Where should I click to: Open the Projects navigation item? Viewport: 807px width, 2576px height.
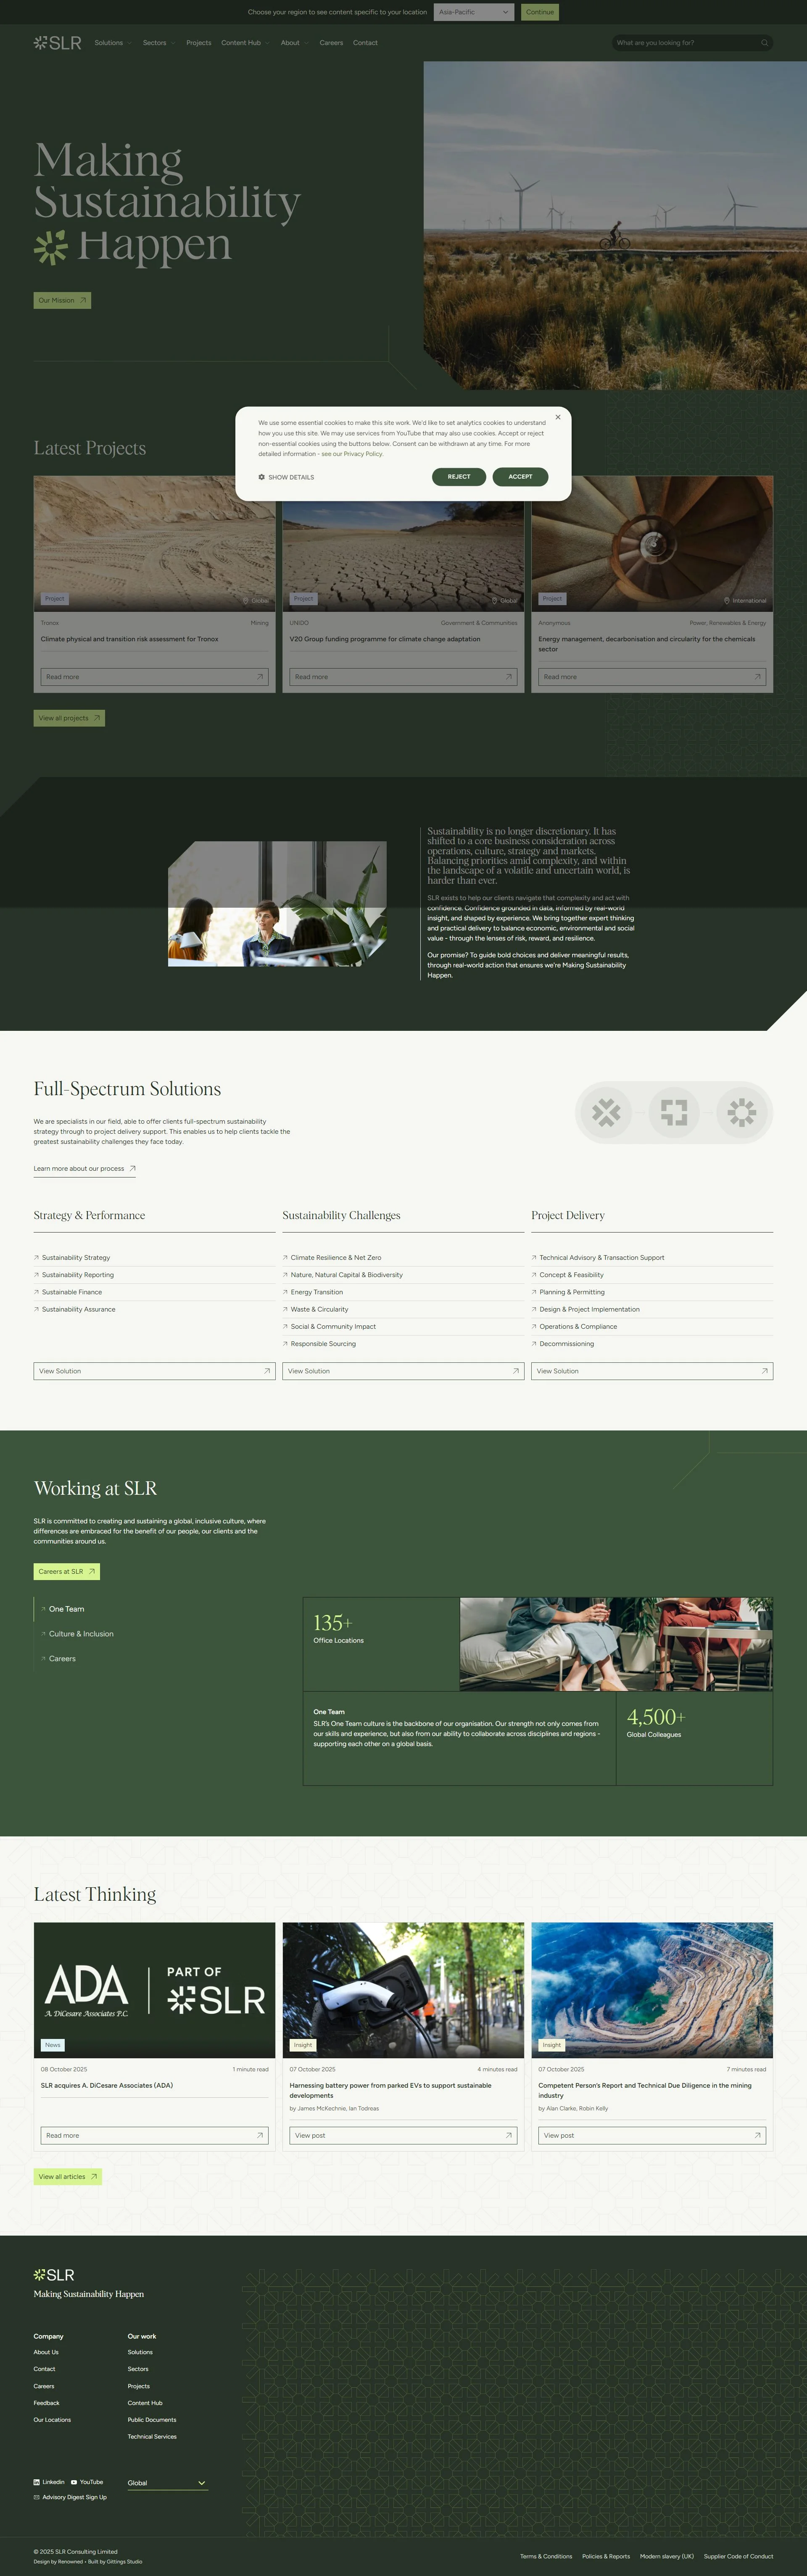pyautogui.click(x=198, y=43)
